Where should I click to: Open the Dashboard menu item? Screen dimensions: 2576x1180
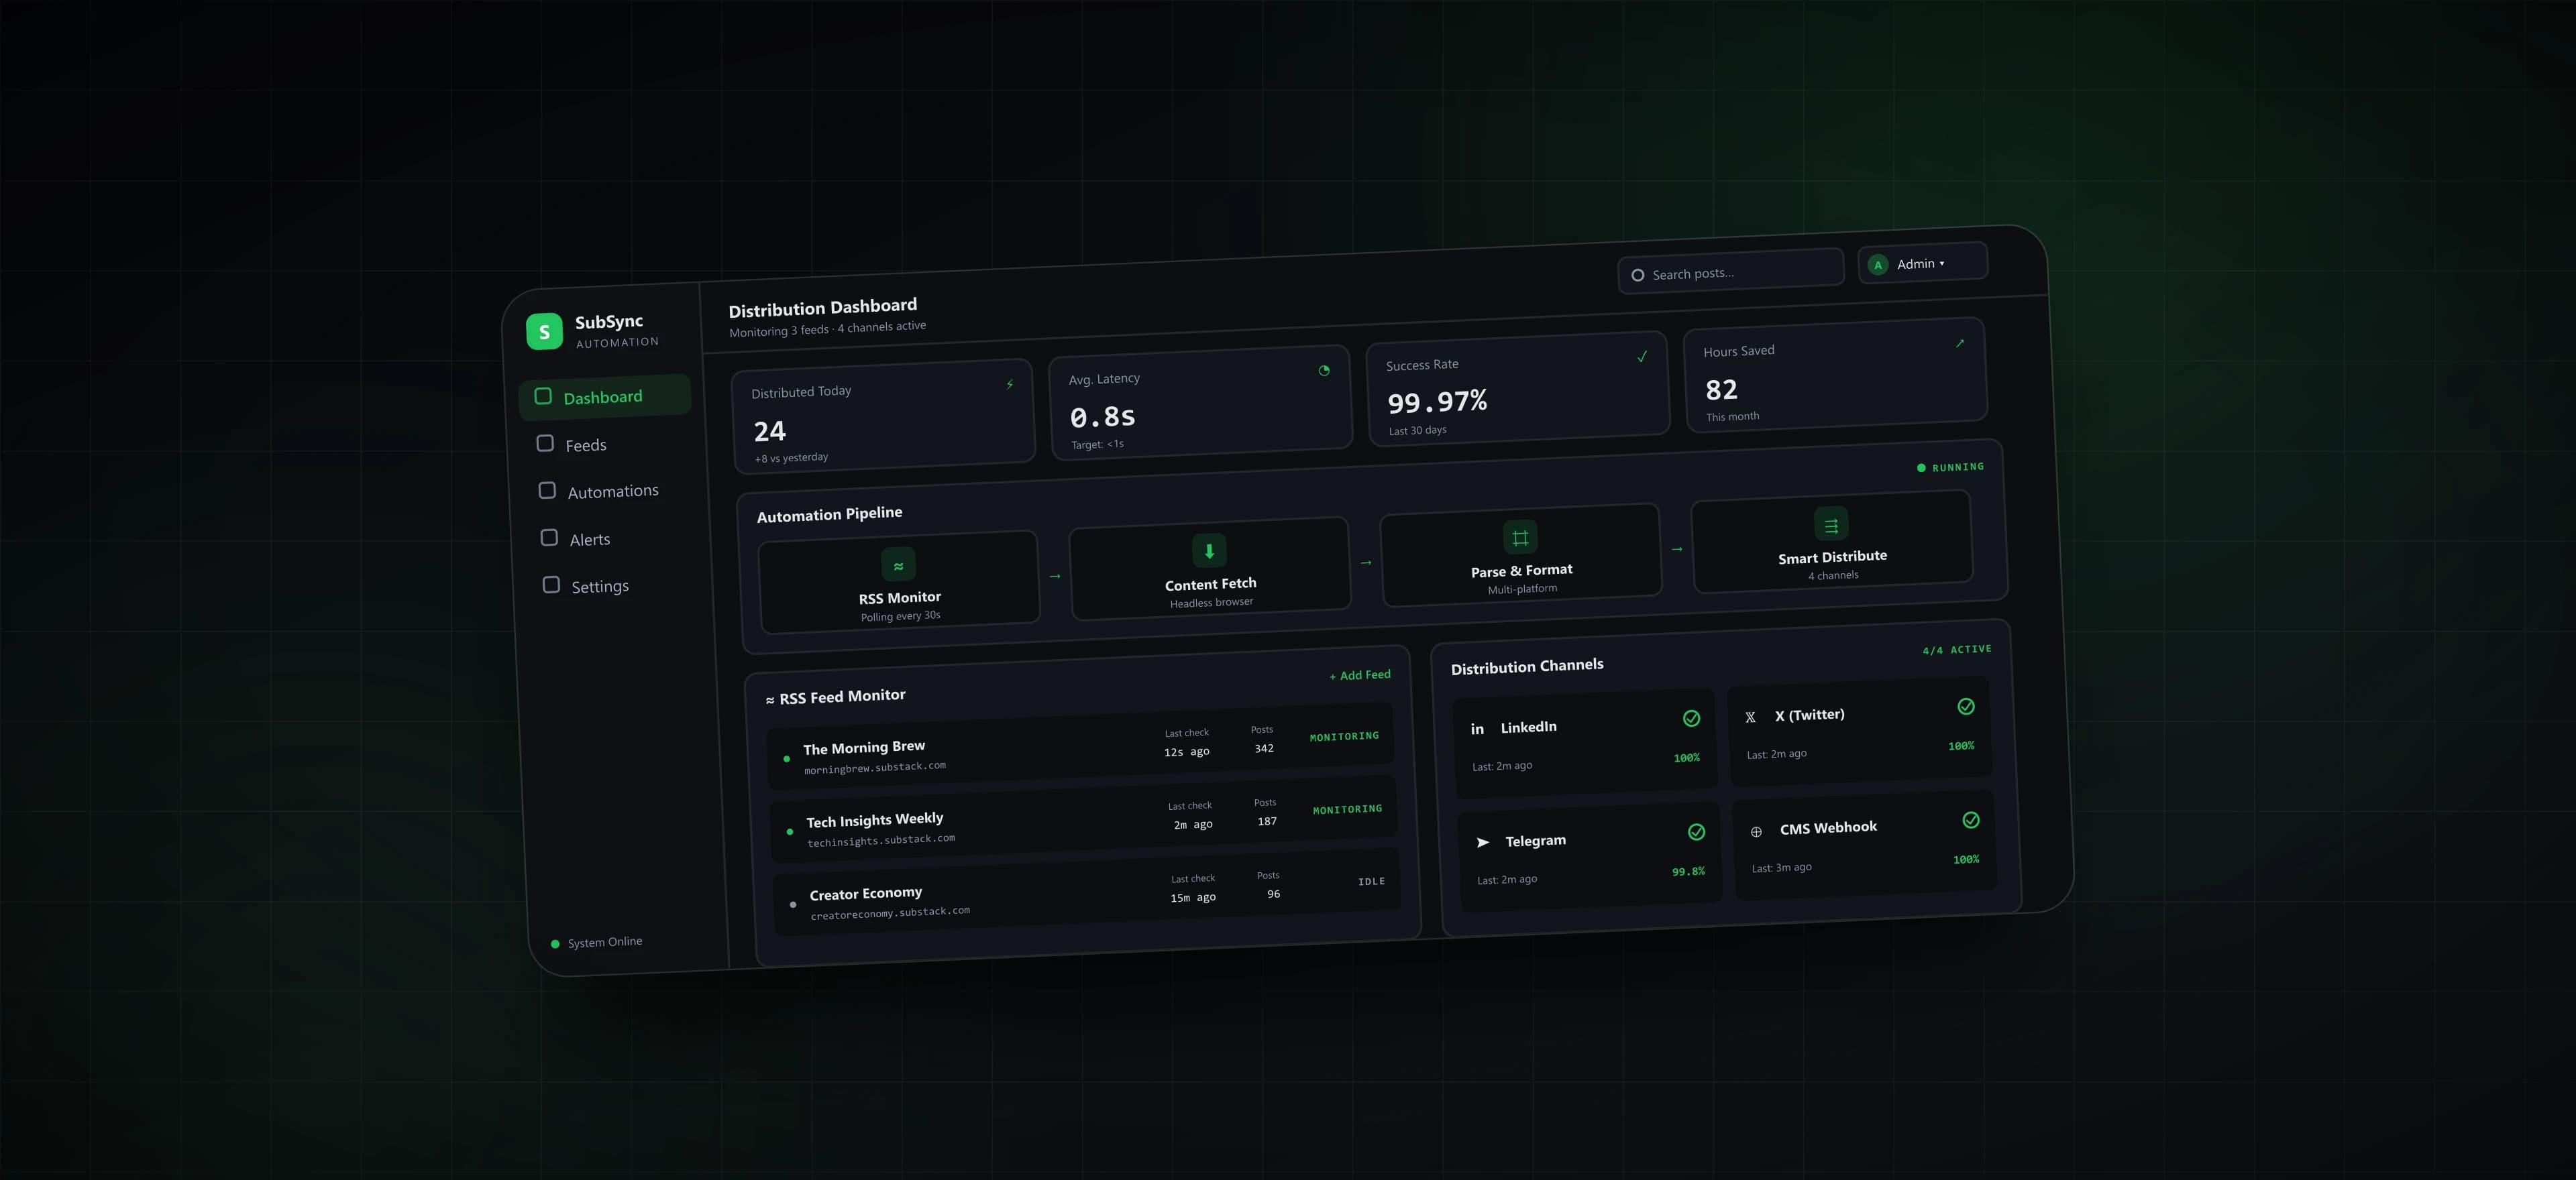click(x=605, y=397)
